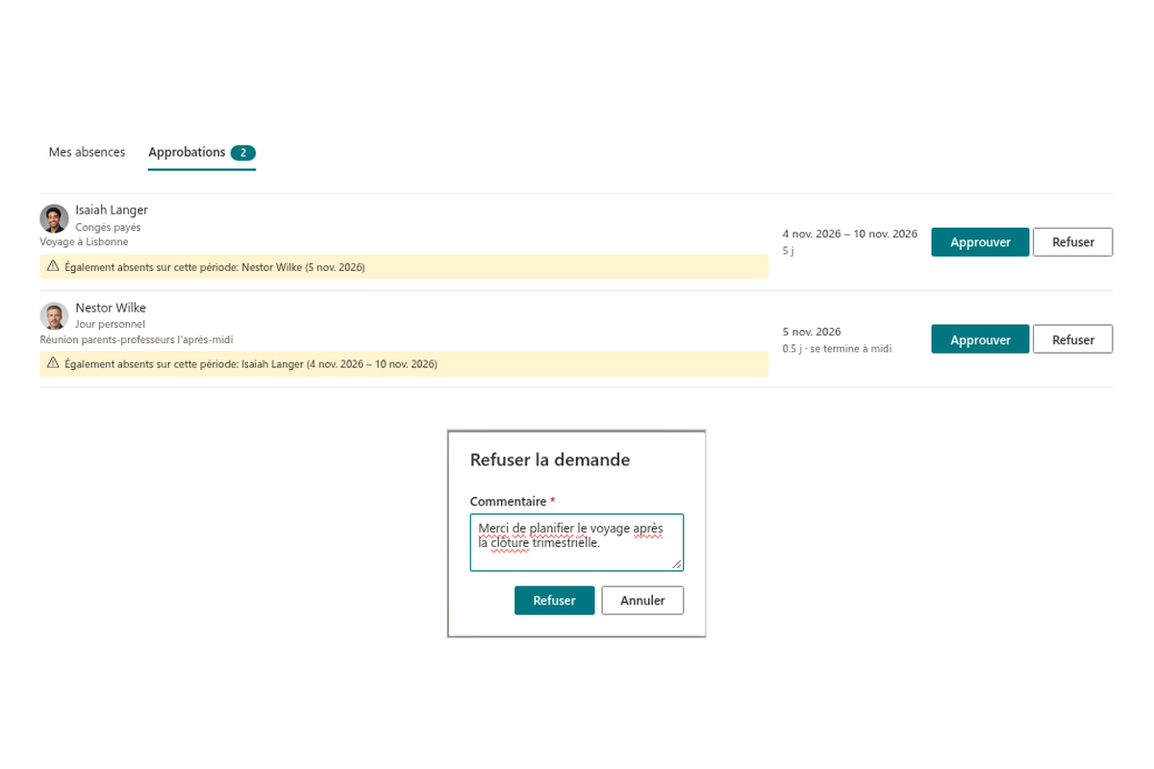Open the Approbations tab
Image resolution: width=1154 pixels, height=769 pixels.
[202, 153]
